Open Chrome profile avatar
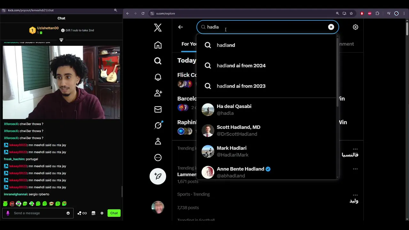Image resolution: width=409 pixels, height=230 pixels. click(x=397, y=13)
